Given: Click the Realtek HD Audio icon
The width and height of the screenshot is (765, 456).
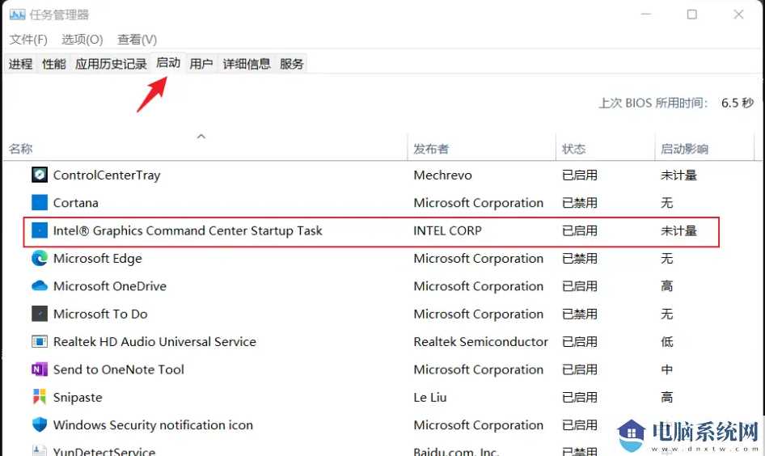Looking at the screenshot, I should point(40,341).
